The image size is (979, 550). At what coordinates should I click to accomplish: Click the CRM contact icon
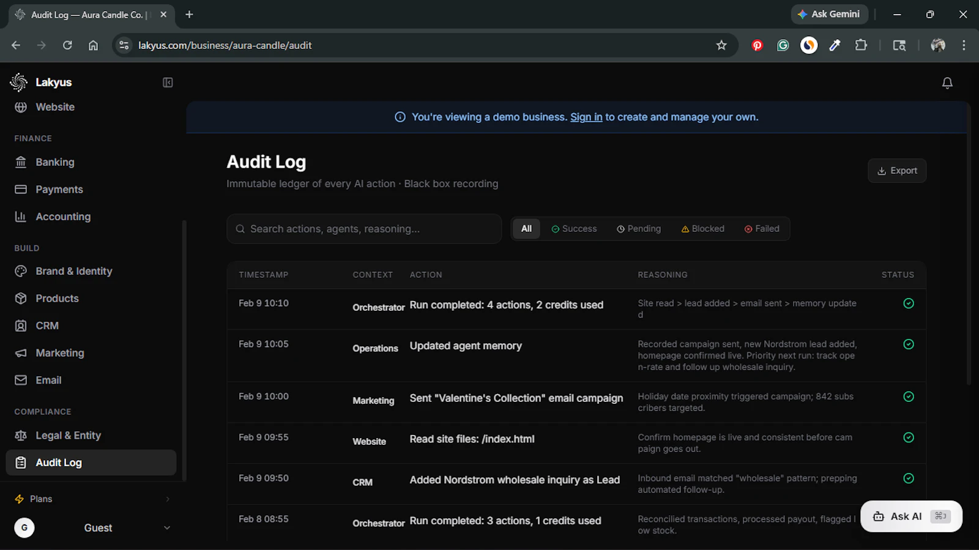[x=21, y=325]
